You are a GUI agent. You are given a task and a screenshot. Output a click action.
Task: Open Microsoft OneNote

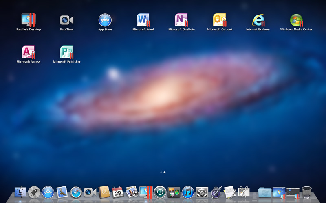pos(181,20)
